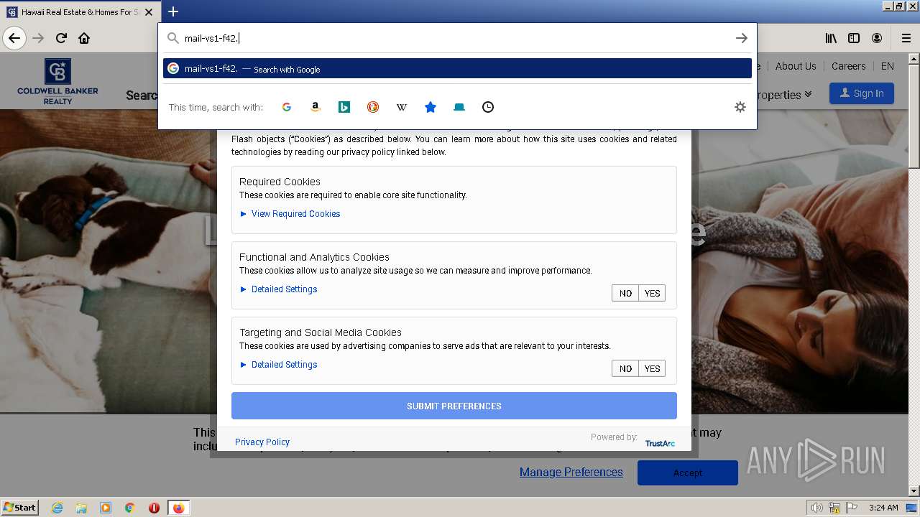This screenshot has width=920, height=517.
Task: Launch Internet Explorer from the taskbar
Action: (x=57, y=508)
